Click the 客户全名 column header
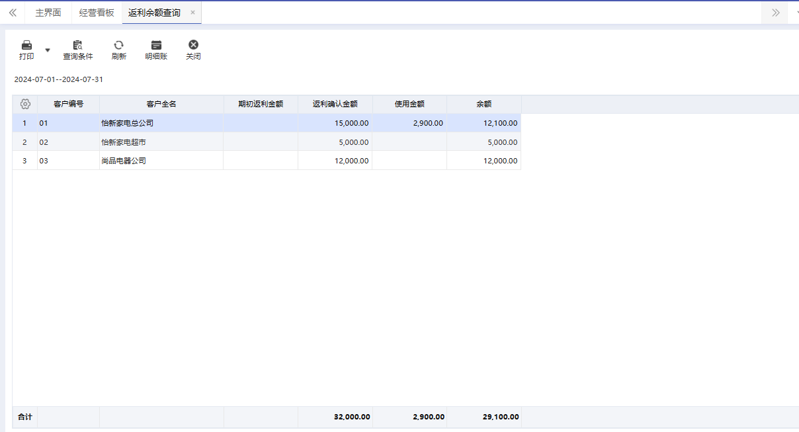 coord(161,104)
